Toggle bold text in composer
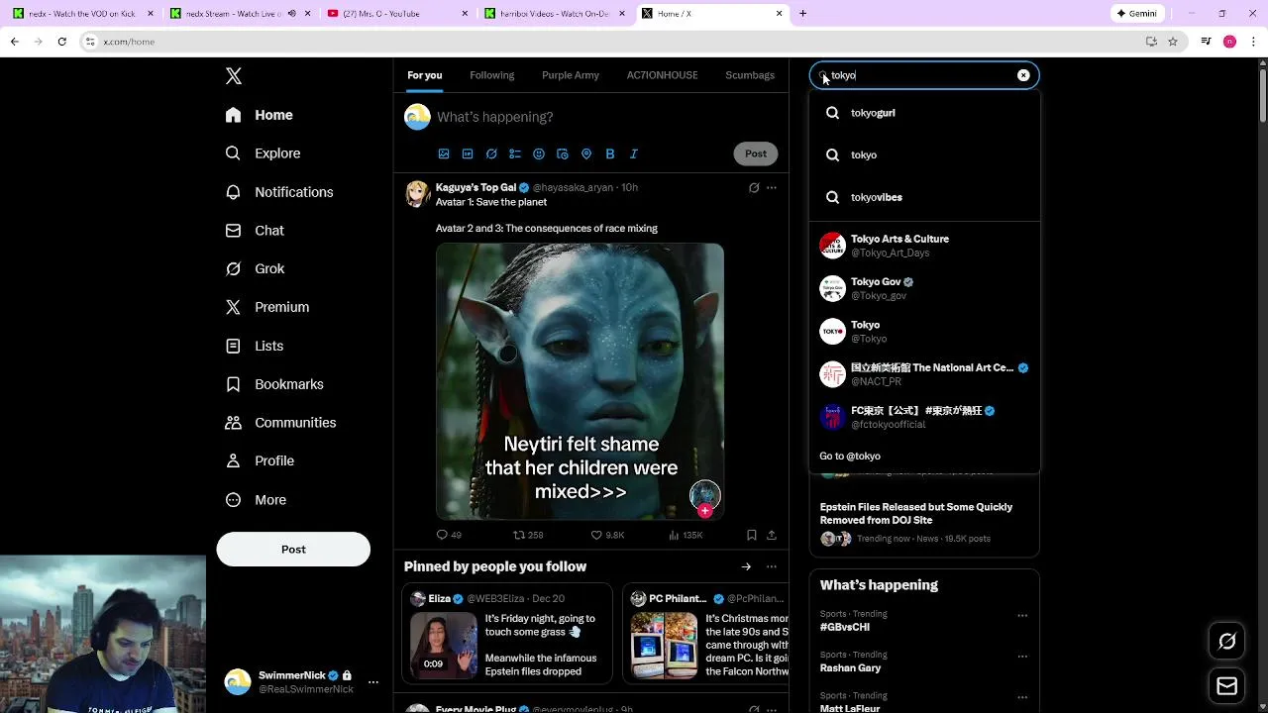 point(610,154)
